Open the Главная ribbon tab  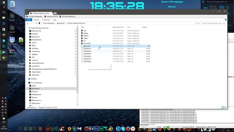click(36, 20)
